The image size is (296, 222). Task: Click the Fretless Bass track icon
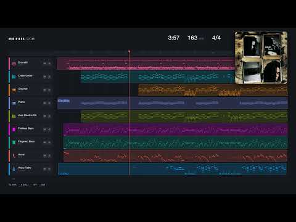(14, 129)
